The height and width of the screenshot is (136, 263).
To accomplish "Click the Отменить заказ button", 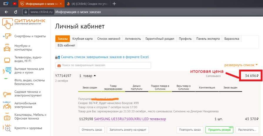I will coord(92,130).
